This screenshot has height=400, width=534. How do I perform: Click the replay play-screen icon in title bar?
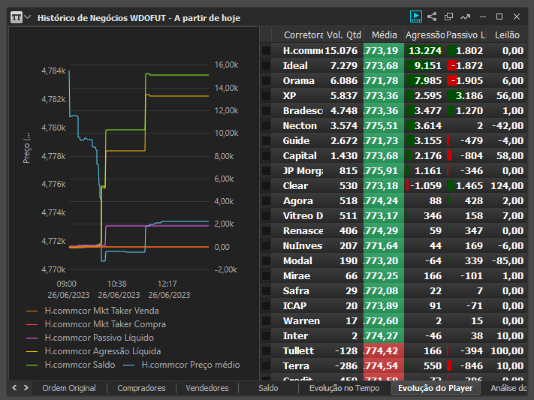coord(416,17)
